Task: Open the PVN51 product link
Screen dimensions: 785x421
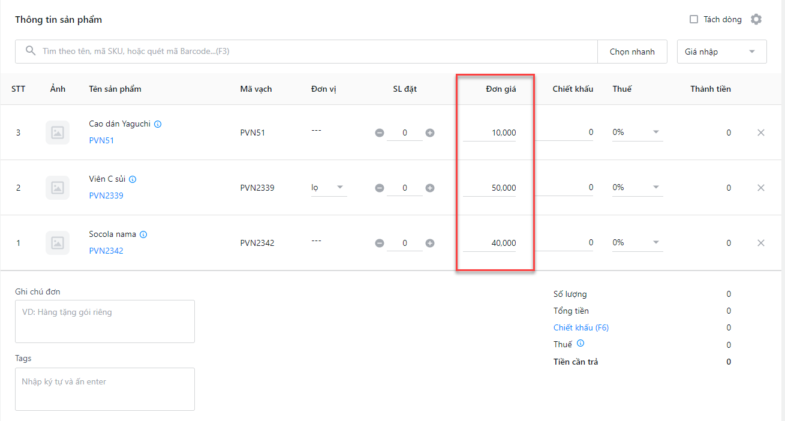Action: tap(101, 140)
